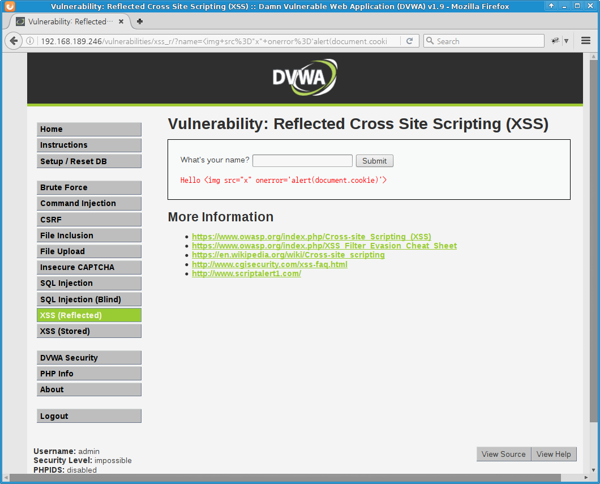Click the bug extension toolbar icon
The height and width of the screenshot is (484, 600).
click(555, 41)
